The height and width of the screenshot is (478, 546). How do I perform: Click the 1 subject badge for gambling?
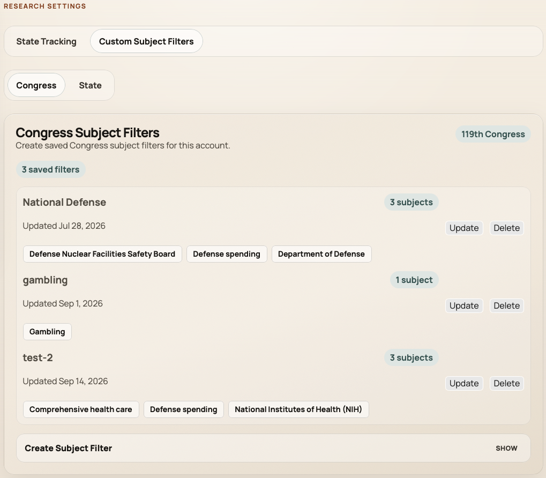[x=414, y=280]
